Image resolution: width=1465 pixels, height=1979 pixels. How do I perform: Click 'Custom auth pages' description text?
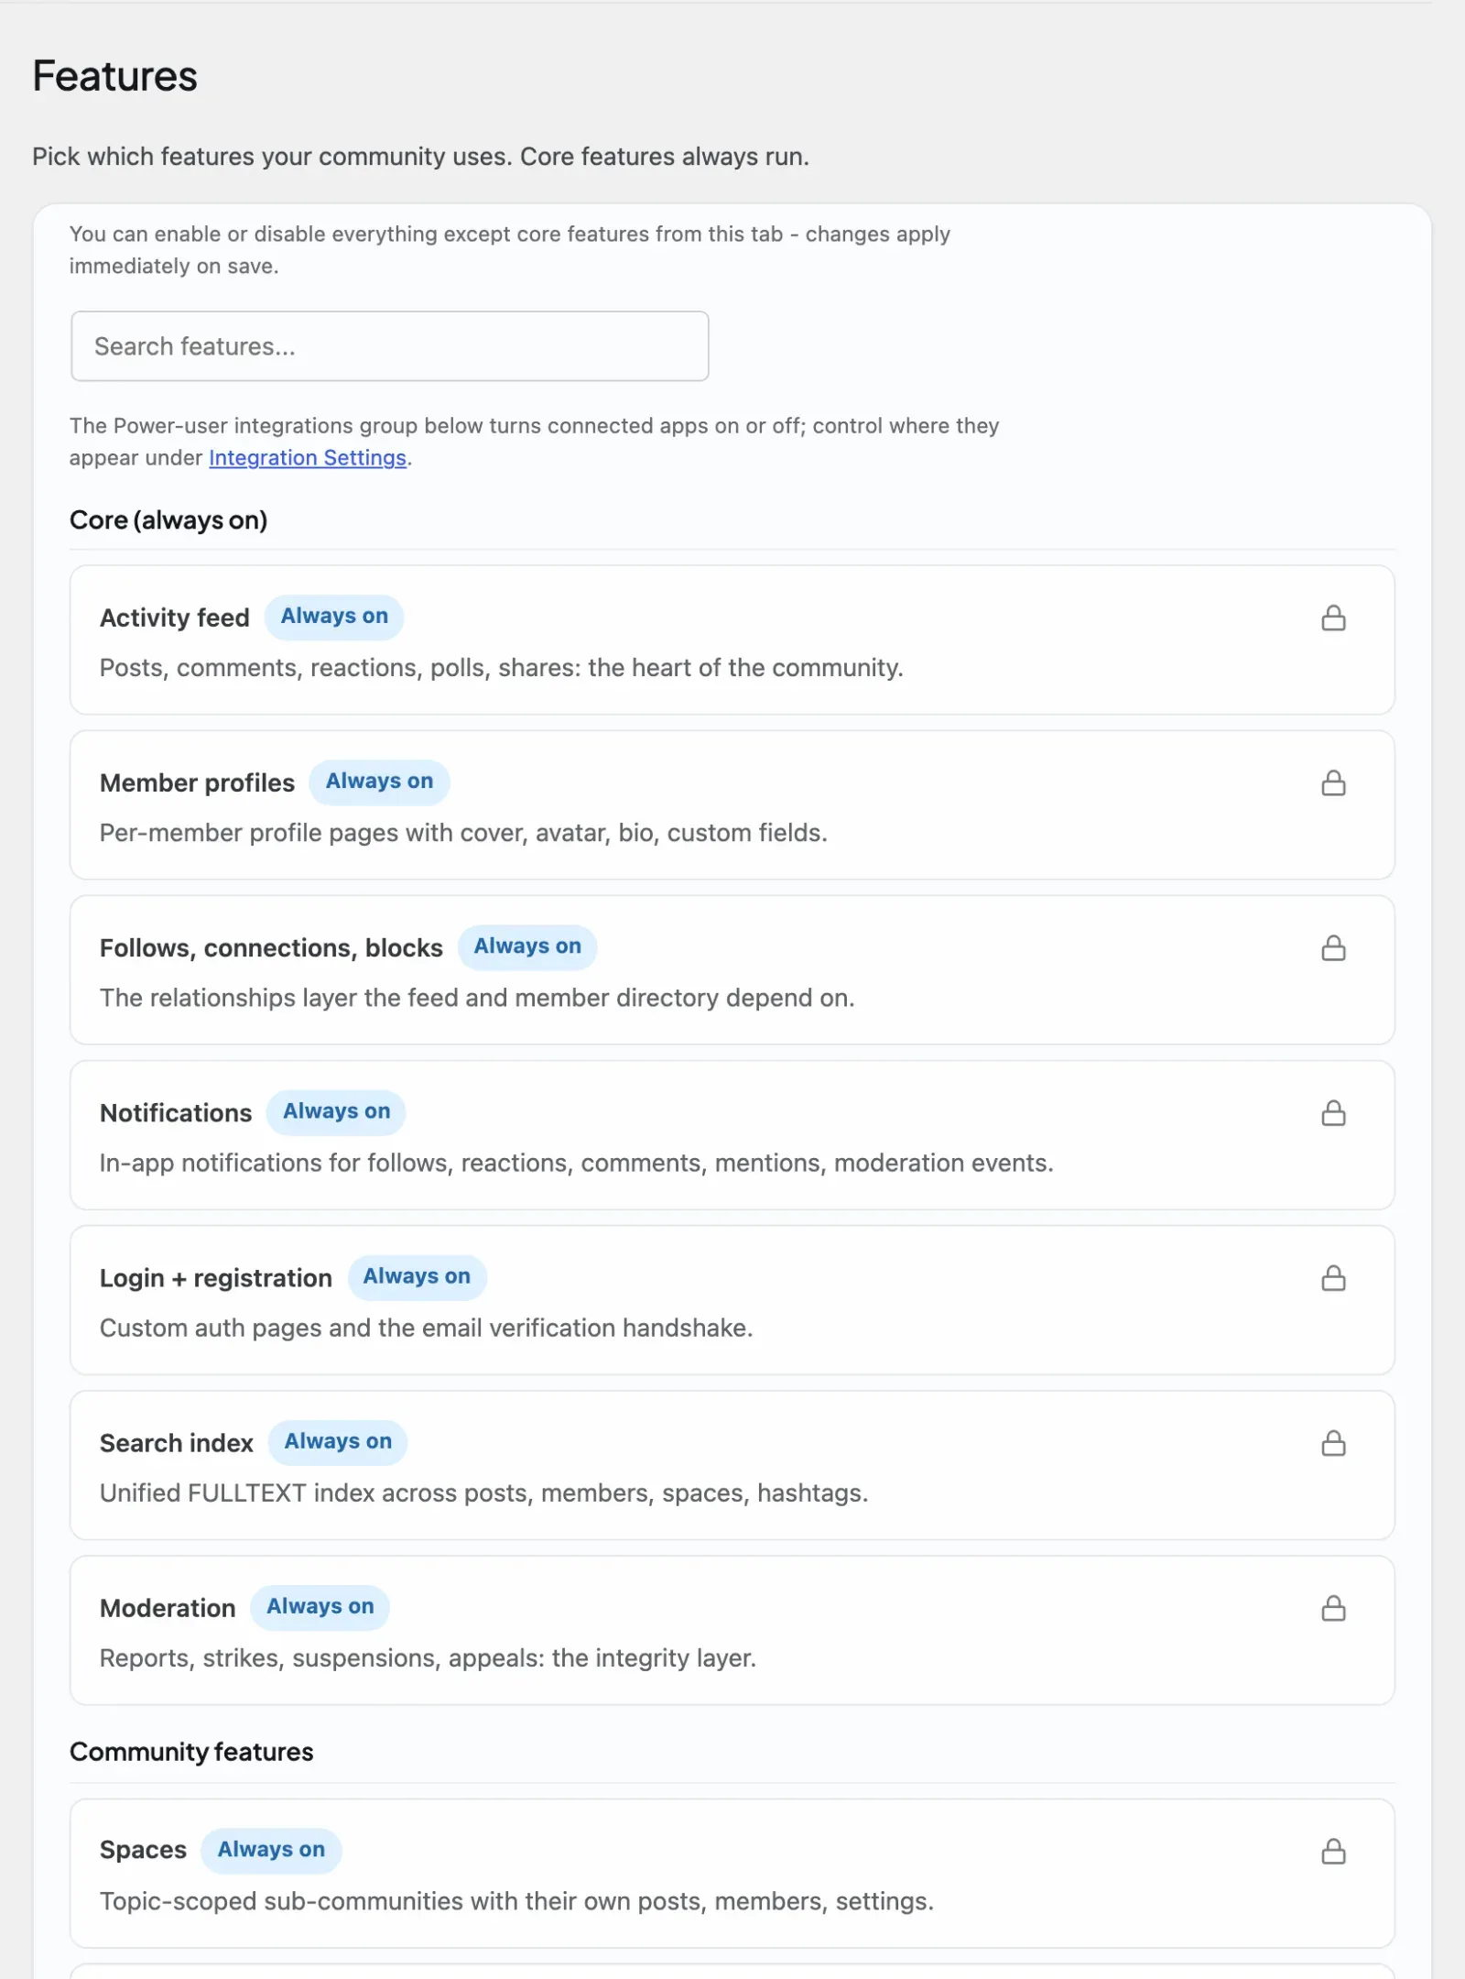pyautogui.click(x=426, y=1328)
